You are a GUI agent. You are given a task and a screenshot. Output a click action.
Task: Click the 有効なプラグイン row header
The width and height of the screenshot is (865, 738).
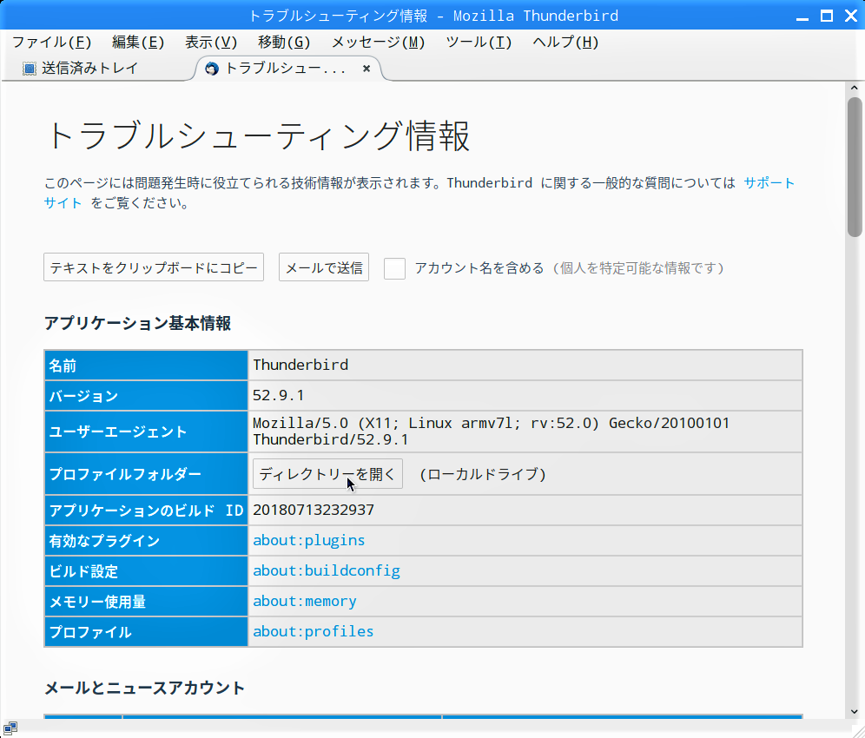point(146,541)
